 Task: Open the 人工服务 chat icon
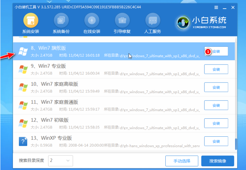click(153, 20)
